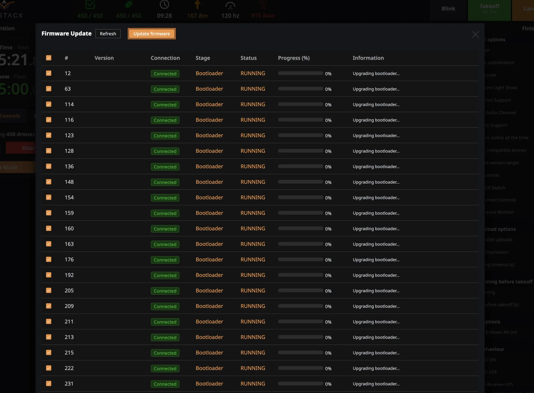The height and width of the screenshot is (393, 534).
Task: Click the Stage column header
Action: (x=203, y=58)
